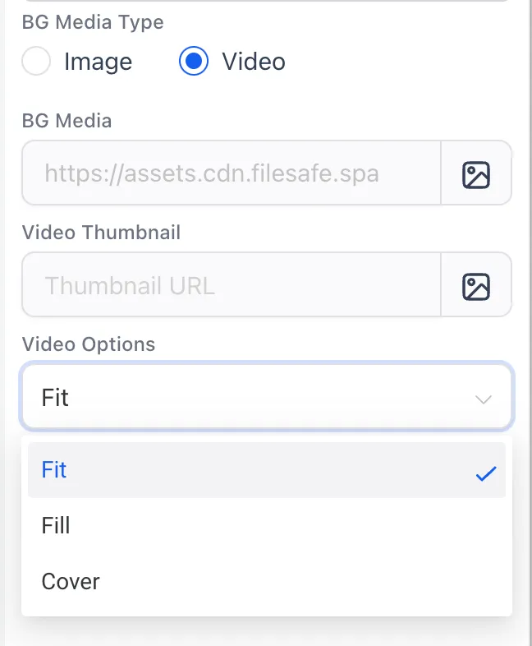Select the Image radio button
The image size is (532, 646).
(x=36, y=61)
